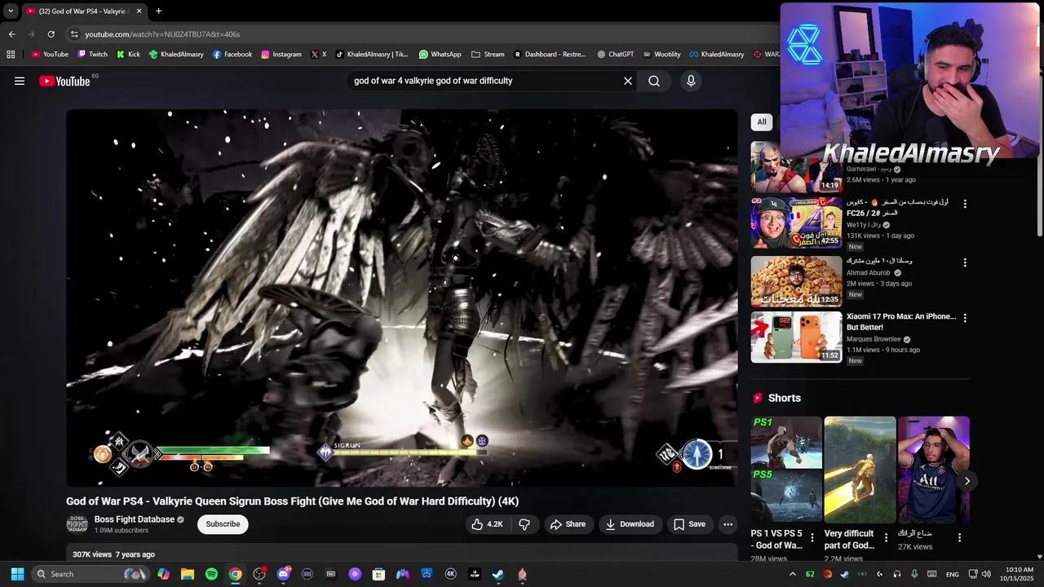This screenshot has height=587, width=1044.
Task: Open Instagram bookmark
Action: tap(281, 55)
